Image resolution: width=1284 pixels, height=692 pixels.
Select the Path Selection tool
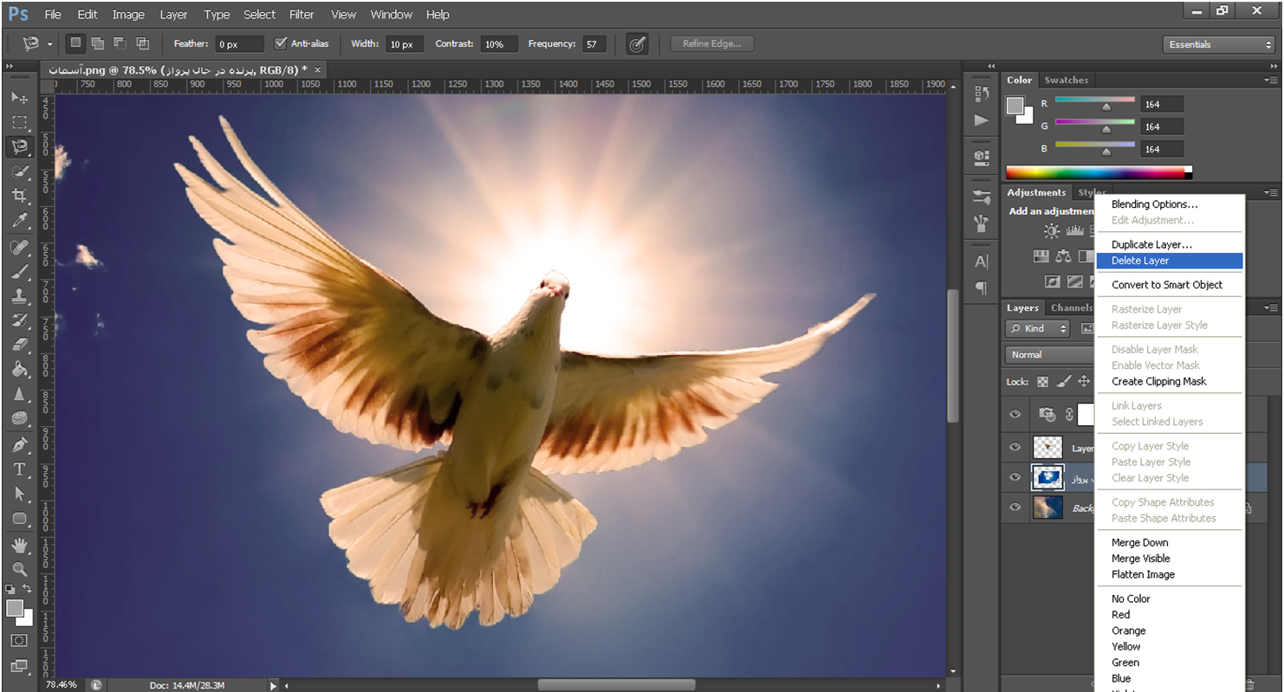coord(20,494)
